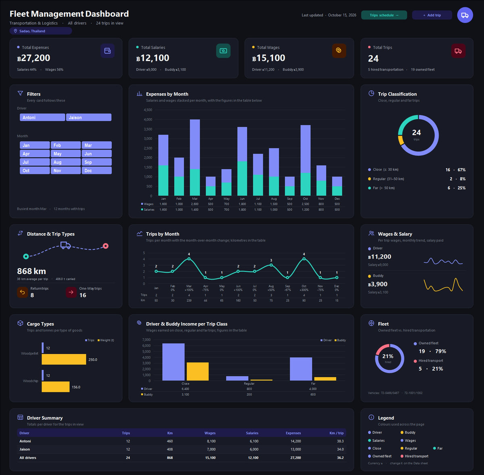
Task: Click the Close legend dot in Trip Classification
Action: (x=369, y=170)
